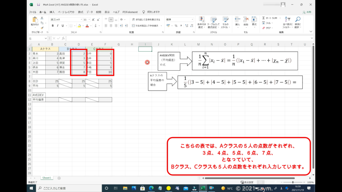Expand the number format dropdown (標準)
The image size is (342, 192).
pos(192,20)
